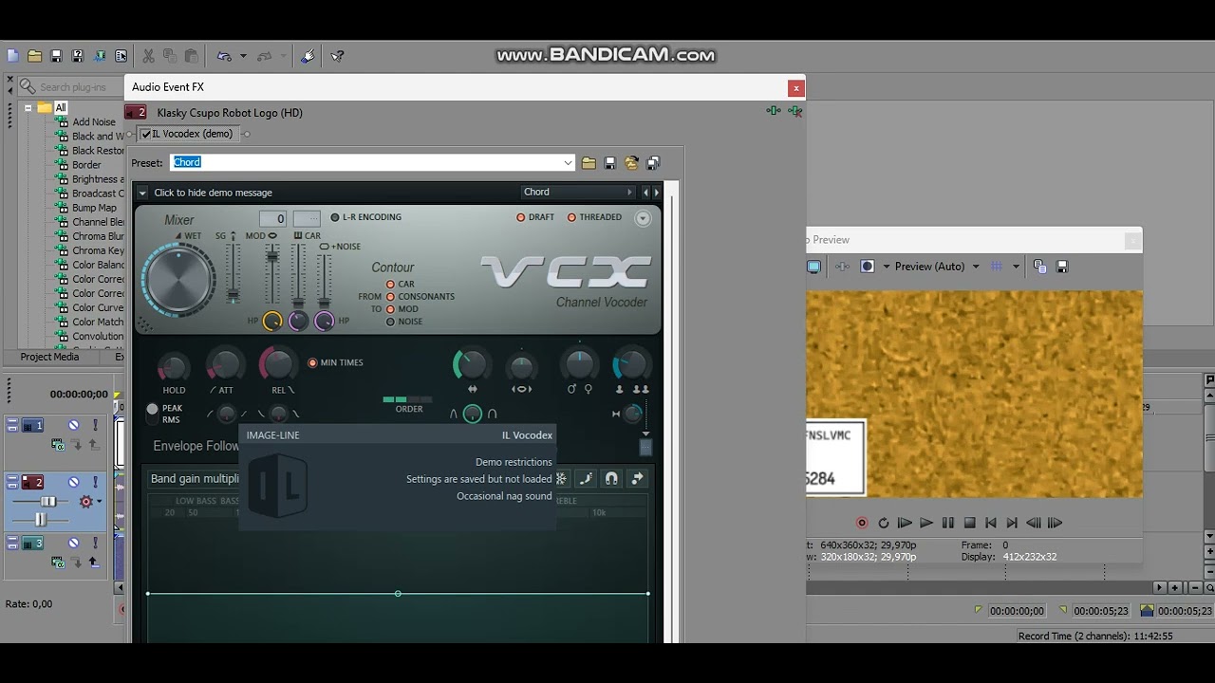This screenshot has height=683, width=1215.
Task: Open the preset folder icon beside Preset box
Action: click(589, 163)
